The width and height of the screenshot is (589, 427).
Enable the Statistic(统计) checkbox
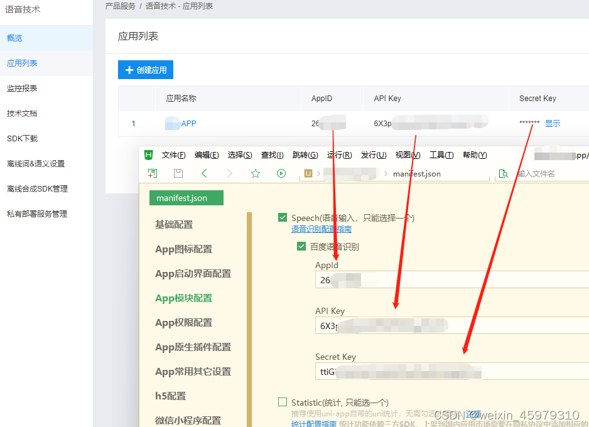coord(282,402)
